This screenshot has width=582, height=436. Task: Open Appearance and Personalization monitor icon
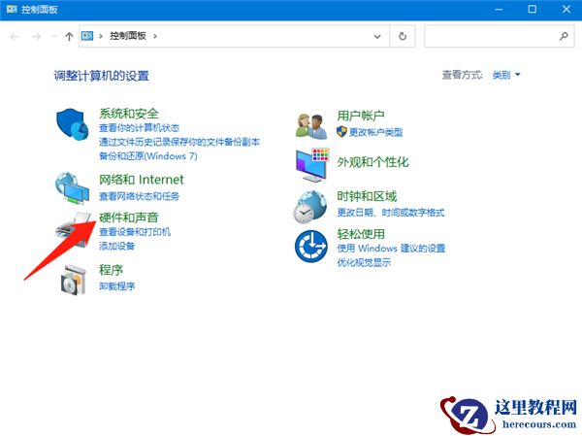click(x=312, y=165)
